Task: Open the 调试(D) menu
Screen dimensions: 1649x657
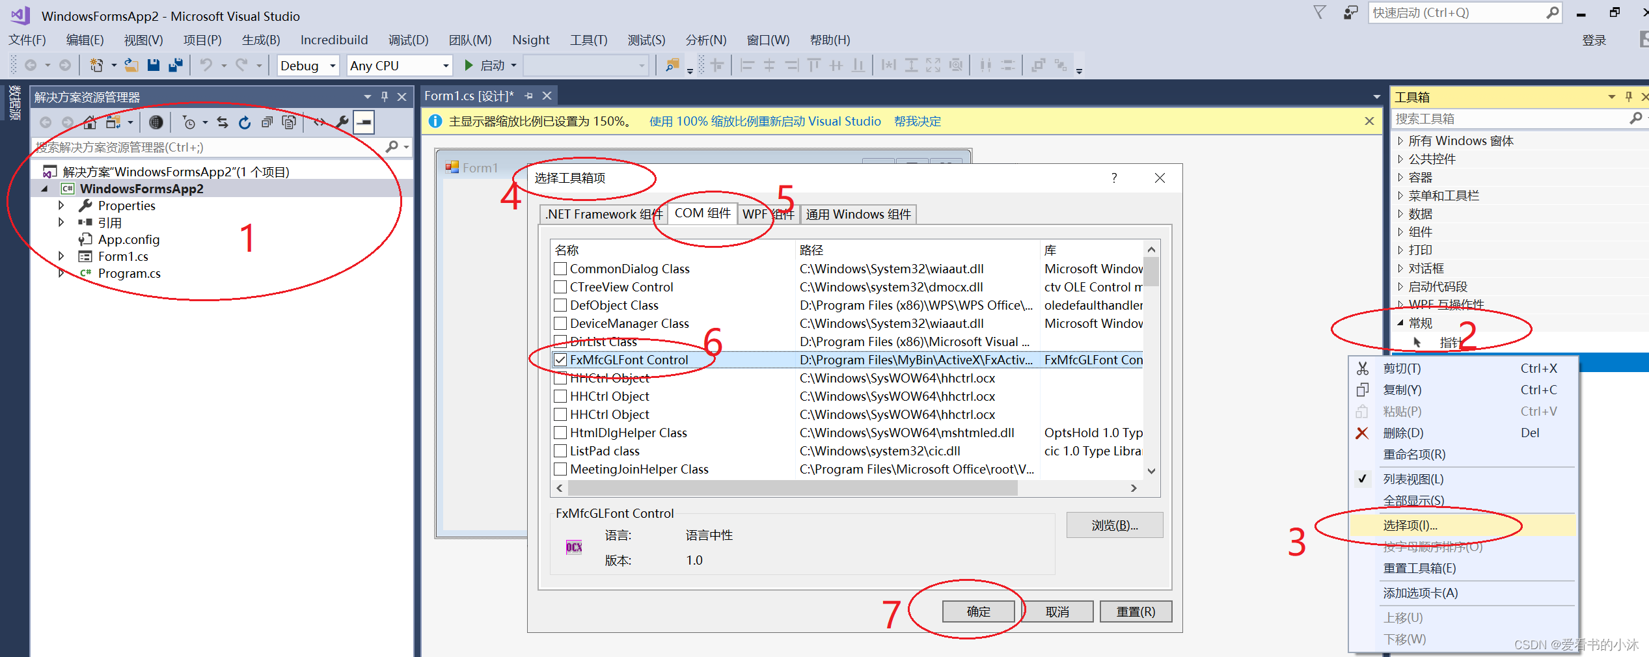Action: click(x=408, y=40)
